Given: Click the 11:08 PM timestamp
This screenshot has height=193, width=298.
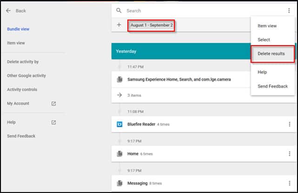Looking at the screenshot, I should pyautogui.click(x=135, y=112).
